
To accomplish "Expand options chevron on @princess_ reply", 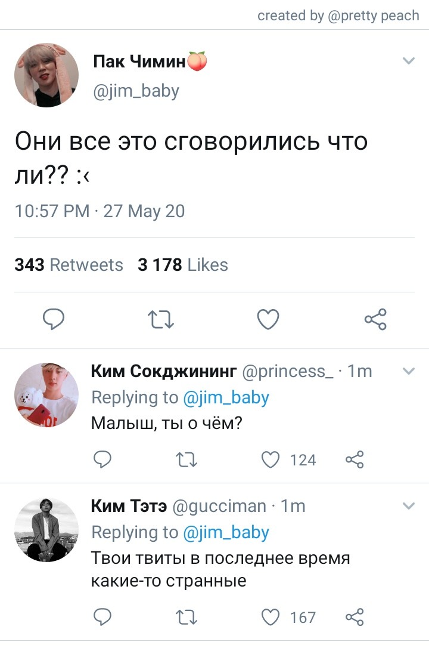I will (408, 371).
